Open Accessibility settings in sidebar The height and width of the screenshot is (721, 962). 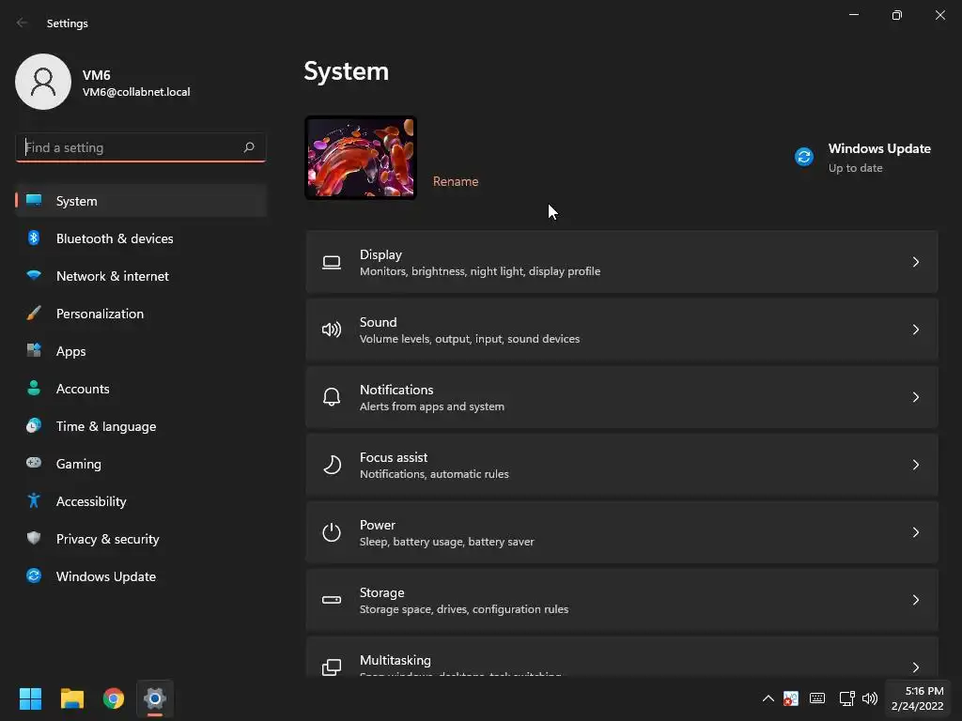coord(141,501)
